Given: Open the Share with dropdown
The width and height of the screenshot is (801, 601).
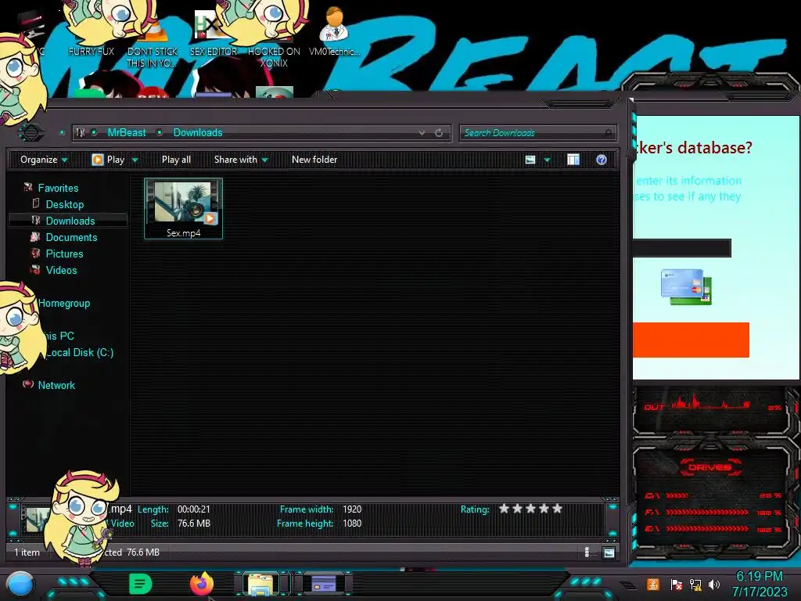Looking at the screenshot, I should tap(241, 160).
